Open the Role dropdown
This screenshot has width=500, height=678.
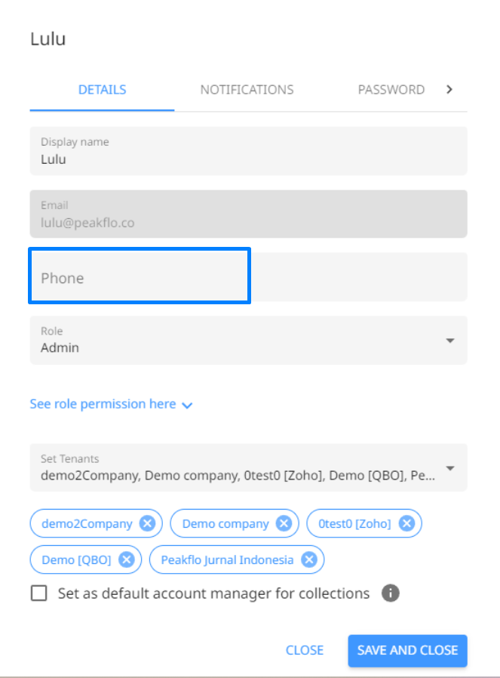pyautogui.click(x=449, y=341)
